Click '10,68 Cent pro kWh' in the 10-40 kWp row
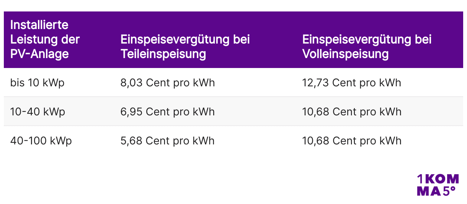Image resolution: width=467 pixels, height=204 pixels. [x=352, y=112]
